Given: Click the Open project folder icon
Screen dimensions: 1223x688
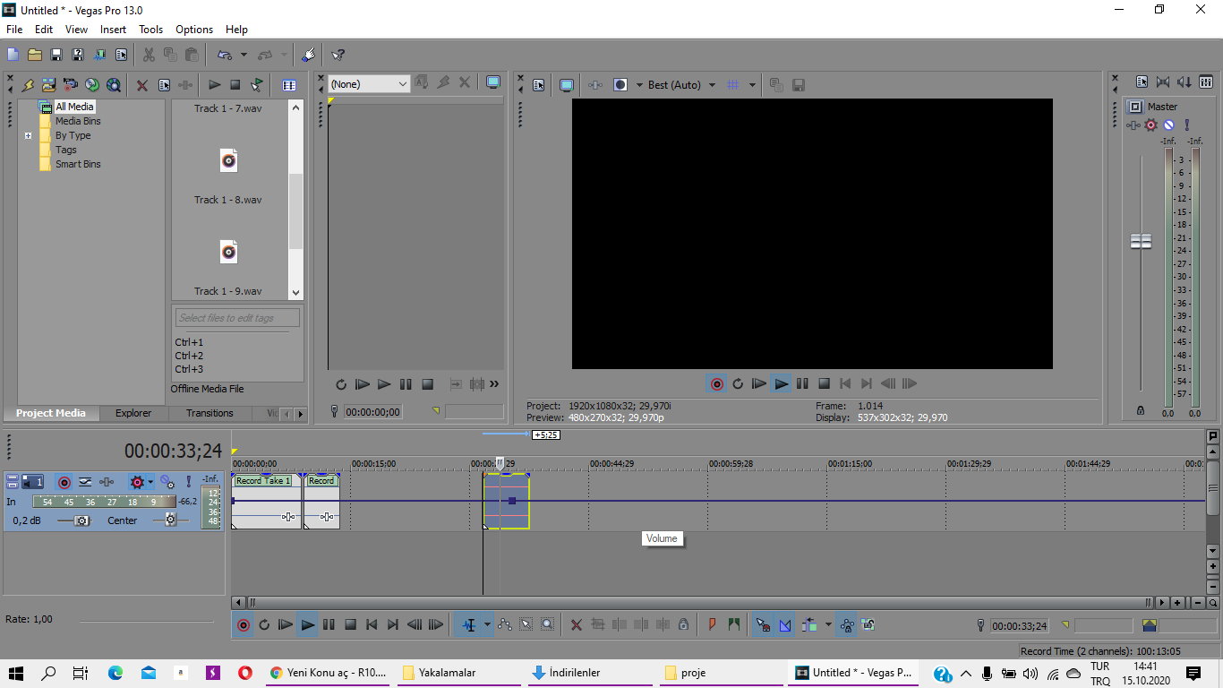Looking at the screenshot, I should click(35, 55).
